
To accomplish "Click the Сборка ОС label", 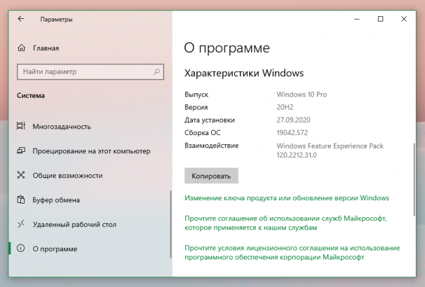I will [x=203, y=133].
